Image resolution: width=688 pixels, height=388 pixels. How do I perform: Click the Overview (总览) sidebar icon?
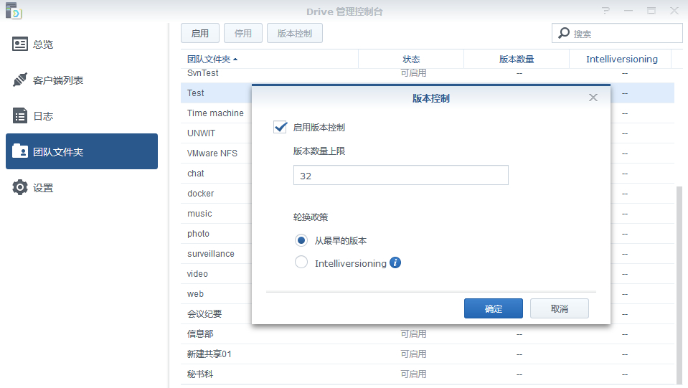(20, 44)
